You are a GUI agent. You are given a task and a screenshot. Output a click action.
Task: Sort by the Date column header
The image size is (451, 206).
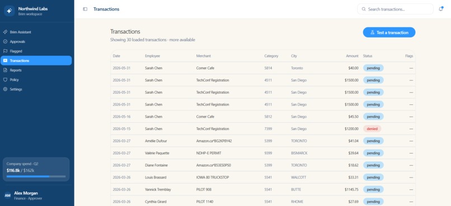click(116, 56)
